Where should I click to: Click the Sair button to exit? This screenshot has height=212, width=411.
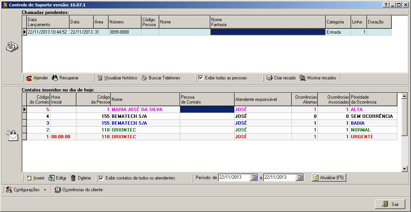390,204
